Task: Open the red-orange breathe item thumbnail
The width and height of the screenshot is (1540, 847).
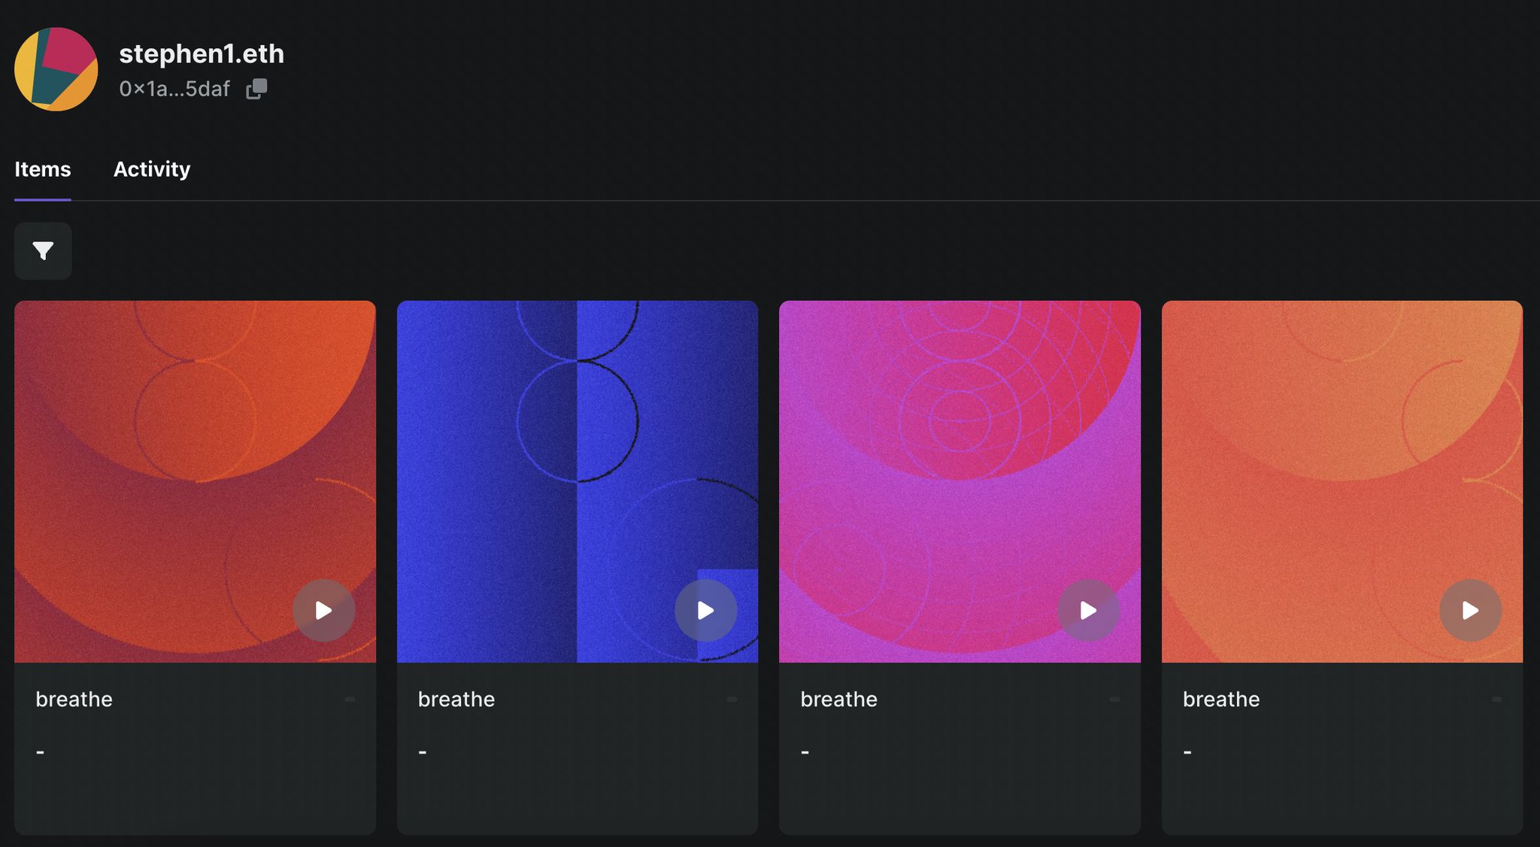Action: (x=195, y=481)
